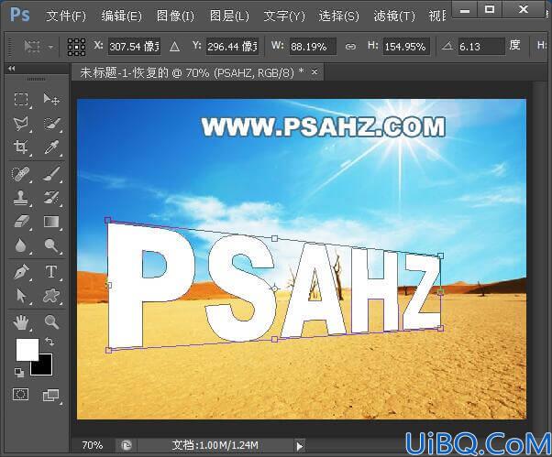Reset default foreground and background colors
This screenshot has height=457, width=552.
pos(19,373)
